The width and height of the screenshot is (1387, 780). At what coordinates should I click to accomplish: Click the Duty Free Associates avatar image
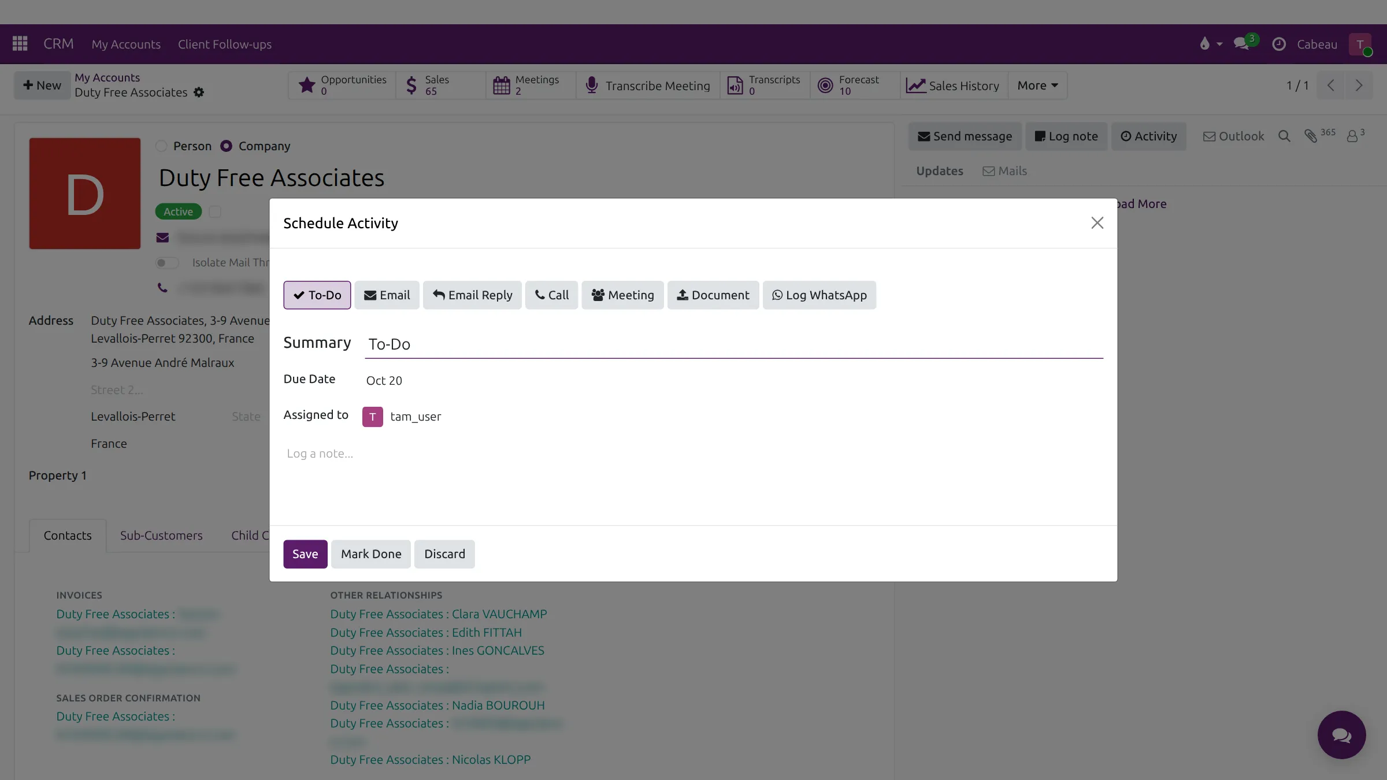pos(85,194)
